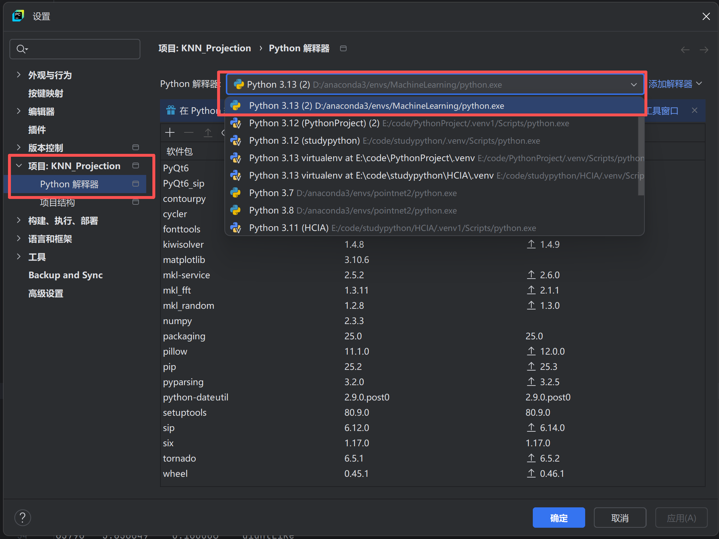
Task: Collapse the 项目: KNN_Projection tree node
Action: pos(19,166)
